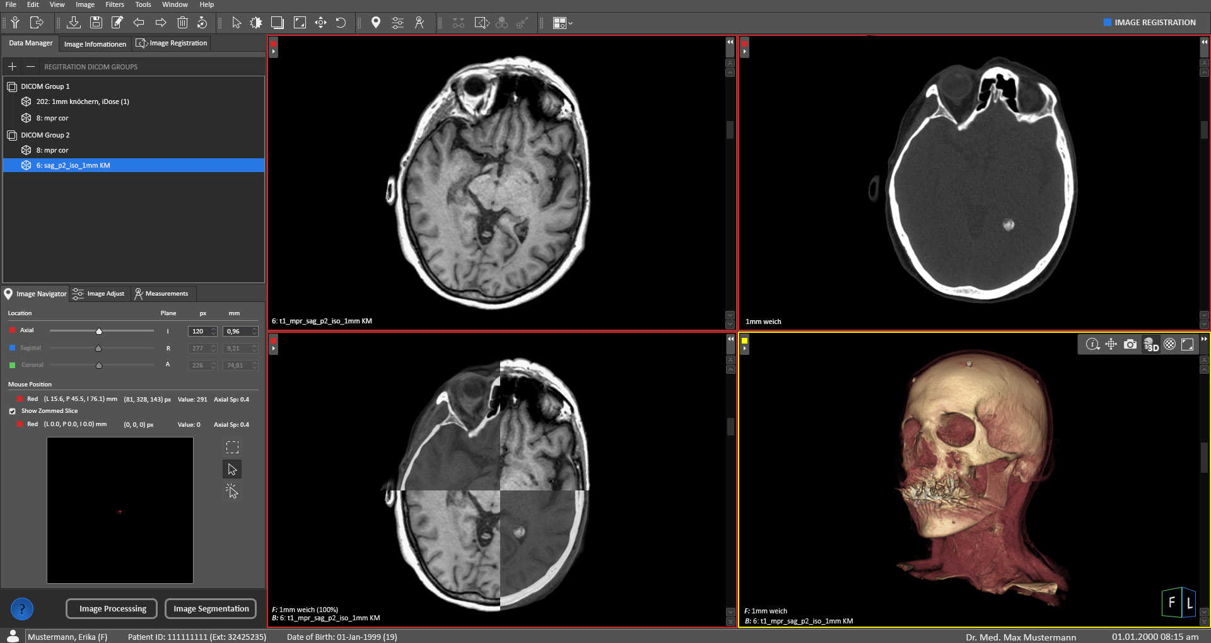
Task: Collapse the 3D view side panel arrows
Action: pyautogui.click(x=1204, y=339)
